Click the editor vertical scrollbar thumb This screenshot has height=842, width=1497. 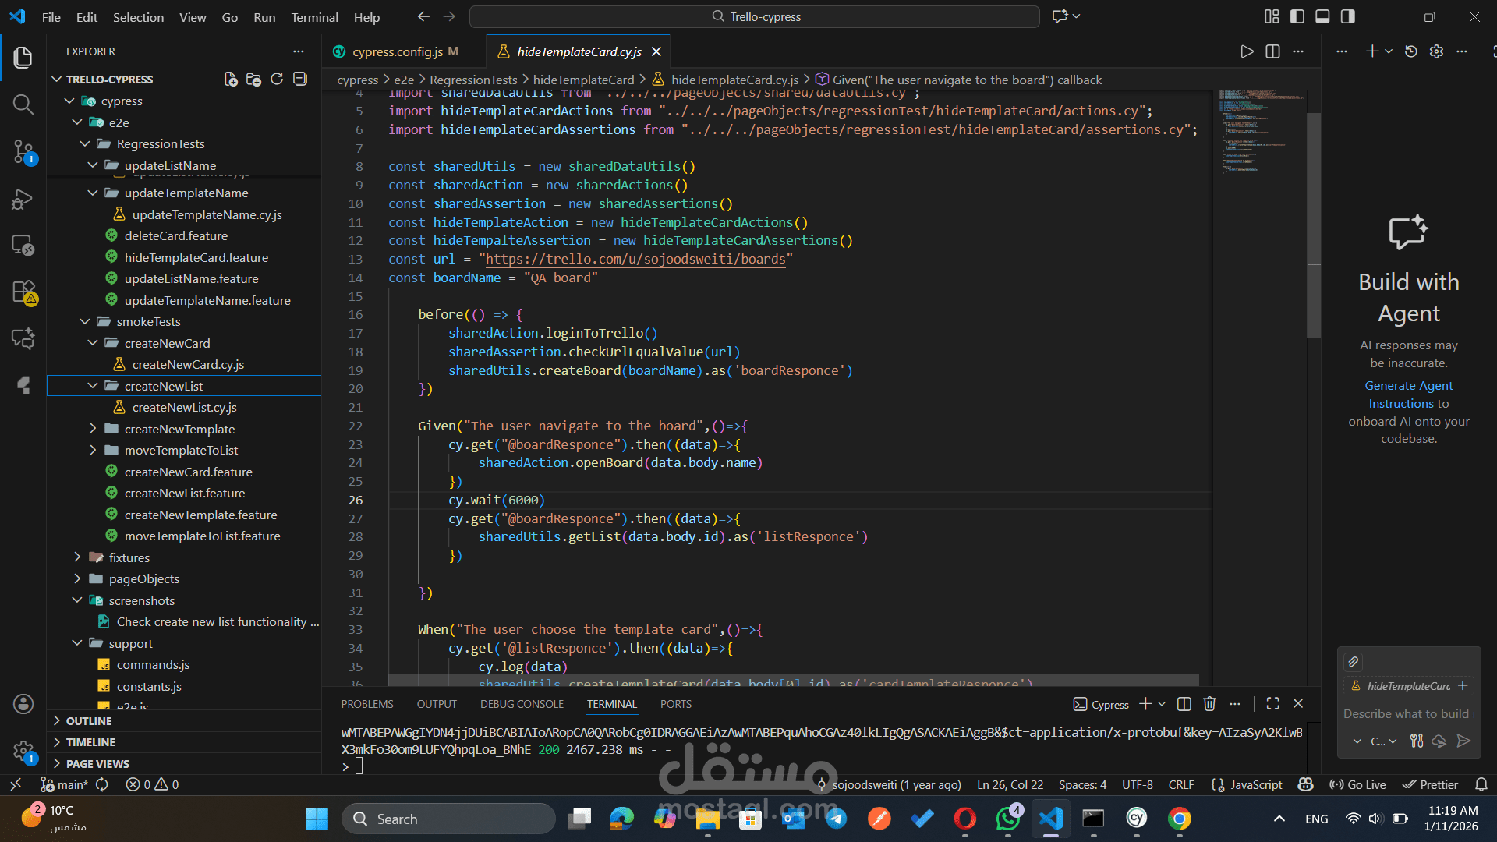[x=1314, y=226]
